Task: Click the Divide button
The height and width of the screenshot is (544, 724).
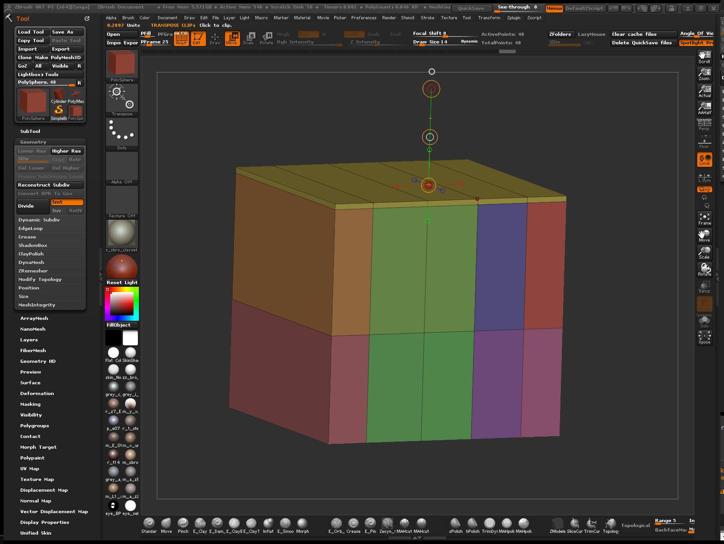Action: point(33,206)
